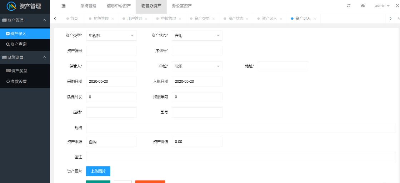Image resolution: width=400 pixels, height=183 pixels.
Task: Open the admin user menu
Action: coord(382,6)
